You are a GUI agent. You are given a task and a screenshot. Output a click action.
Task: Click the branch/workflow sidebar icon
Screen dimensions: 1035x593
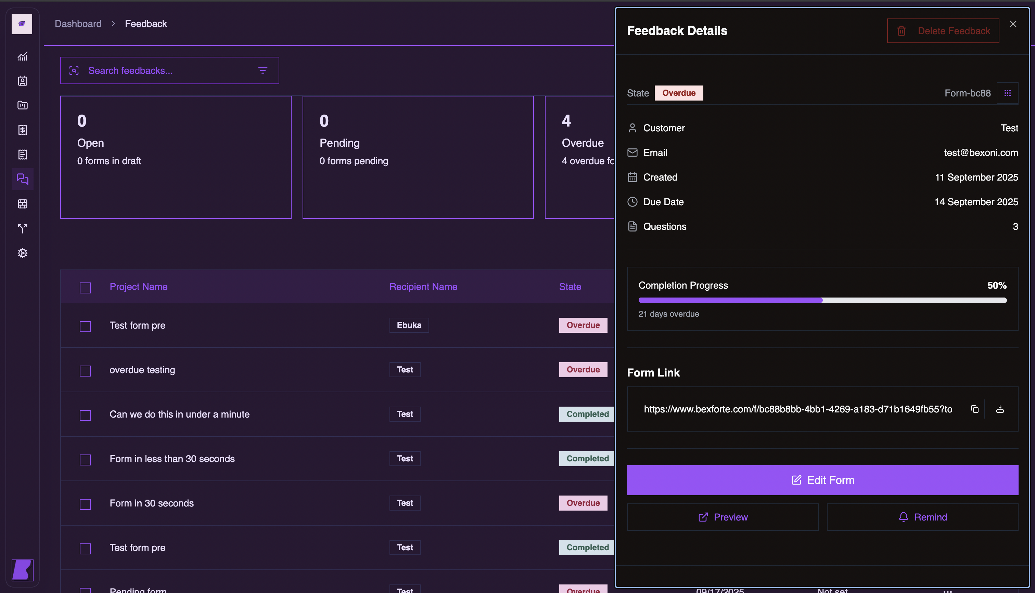[22, 228]
